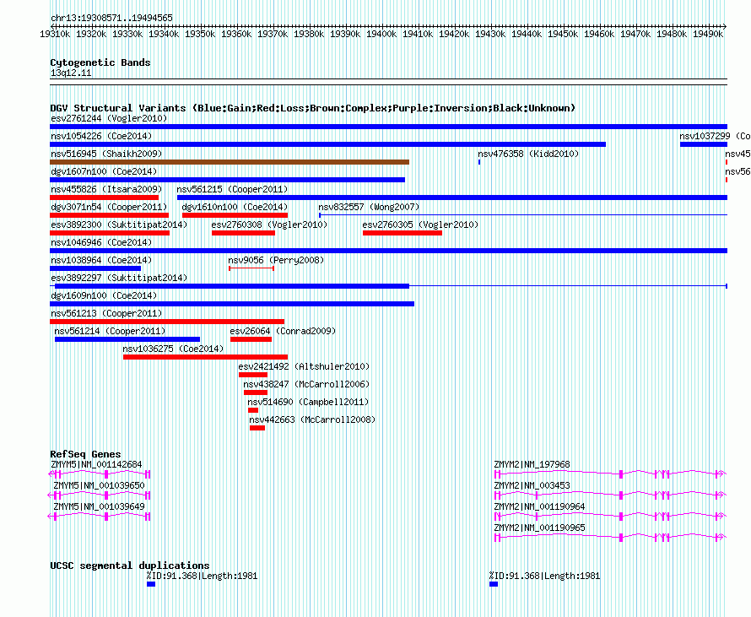Open the dgv1607n100 (Coe2014) variant label
Viewport: 751px width, 617px height.
tap(104, 171)
